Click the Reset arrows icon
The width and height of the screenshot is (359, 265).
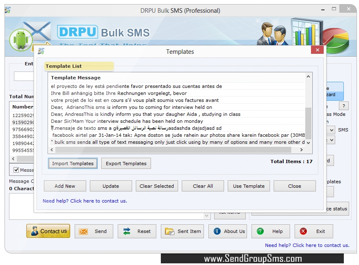point(127,231)
